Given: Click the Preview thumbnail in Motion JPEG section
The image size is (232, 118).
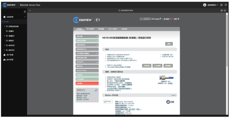Looking at the screenshot, I should click(108, 101).
